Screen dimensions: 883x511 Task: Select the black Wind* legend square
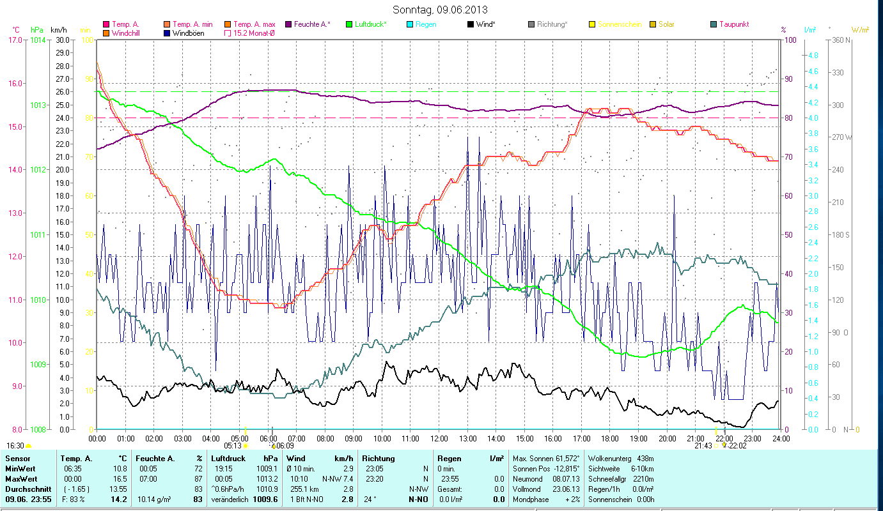470,25
